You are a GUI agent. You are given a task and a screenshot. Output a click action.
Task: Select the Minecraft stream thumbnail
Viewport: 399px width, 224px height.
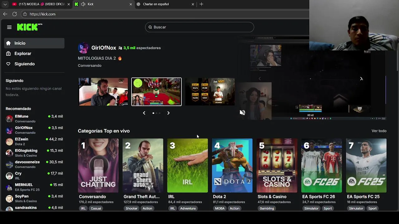tap(156, 92)
